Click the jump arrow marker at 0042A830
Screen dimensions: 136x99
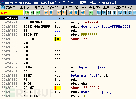(20, 40)
